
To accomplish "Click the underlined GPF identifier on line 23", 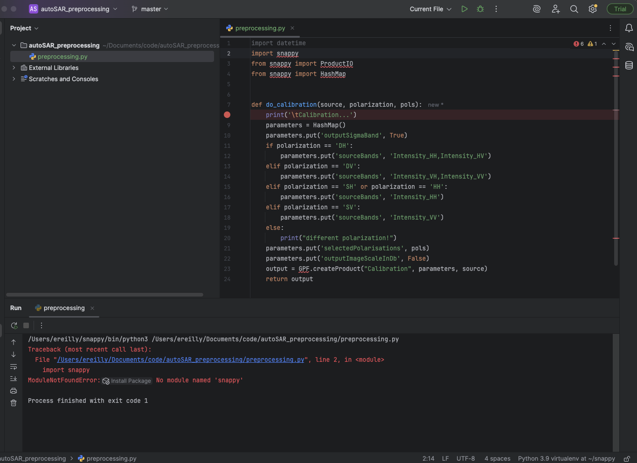I will pyautogui.click(x=304, y=269).
